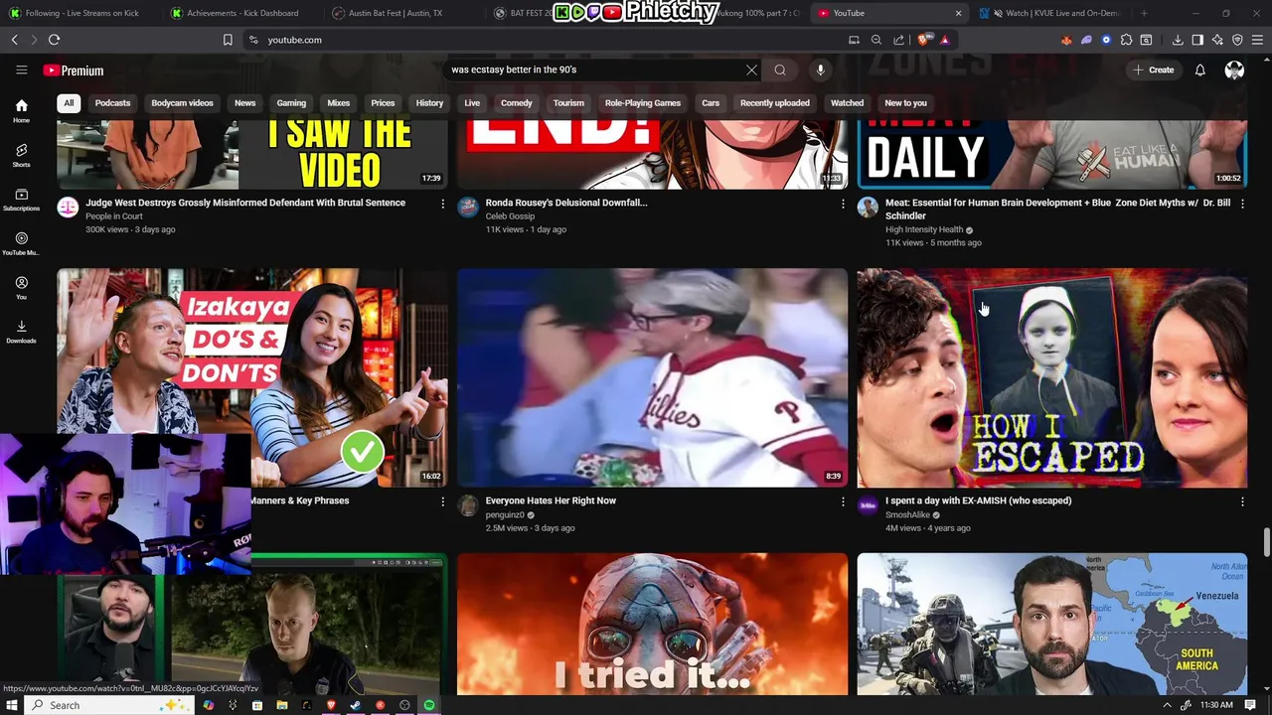Click the Windows taskbar Search box
This screenshot has width=1272, height=715.
click(x=109, y=705)
